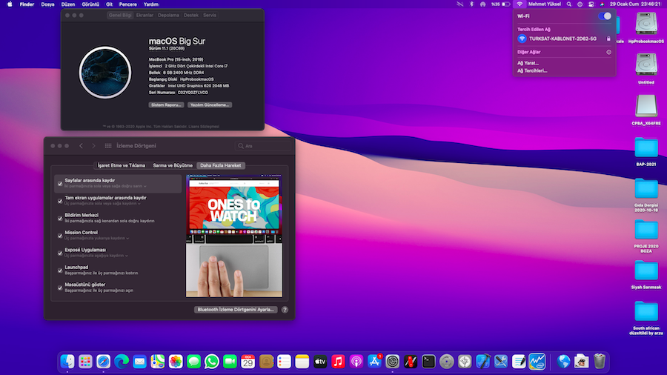This screenshot has width=667, height=375.
Task: Show all preferences with the grid icon
Action: [108, 146]
